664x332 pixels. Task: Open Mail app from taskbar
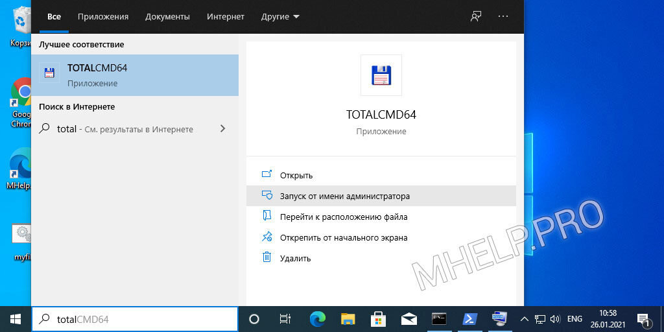pyautogui.click(x=409, y=319)
